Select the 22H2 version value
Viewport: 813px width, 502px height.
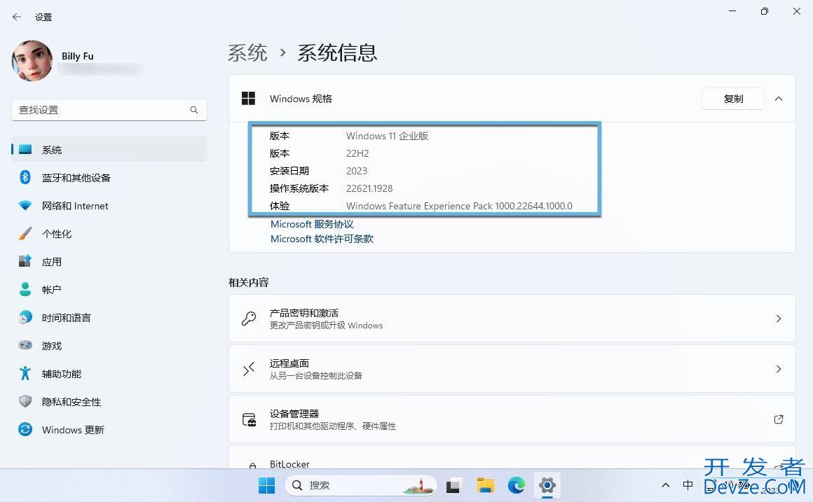click(x=357, y=153)
